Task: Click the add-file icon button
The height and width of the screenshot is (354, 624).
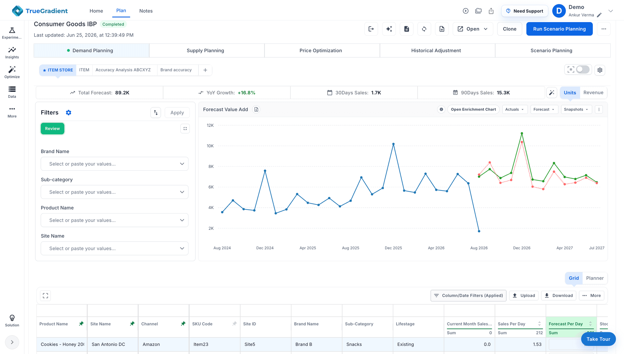Action: pos(442,29)
